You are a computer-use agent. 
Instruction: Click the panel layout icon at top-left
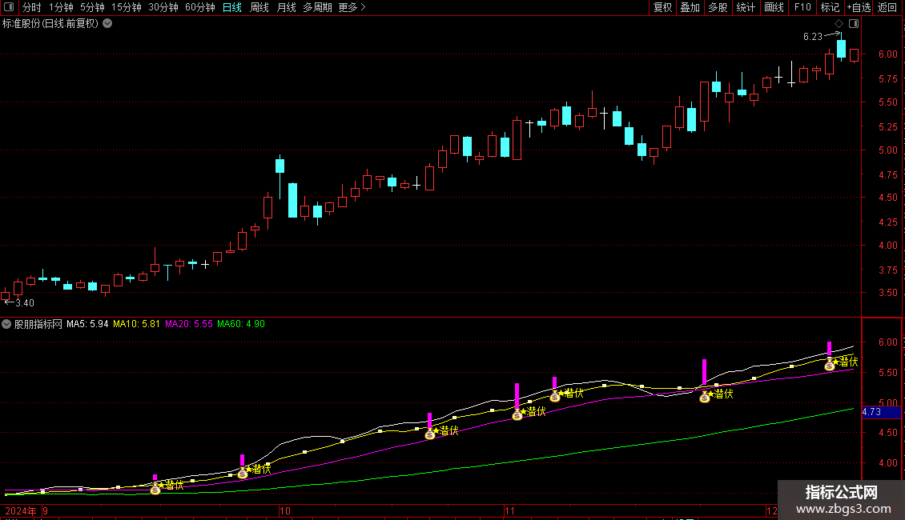(x=9, y=7)
